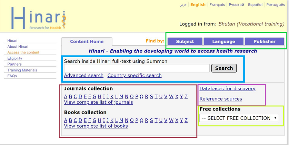Open Books collection letter Q
Viewport: 289px width, 145px height.
tap(141, 120)
